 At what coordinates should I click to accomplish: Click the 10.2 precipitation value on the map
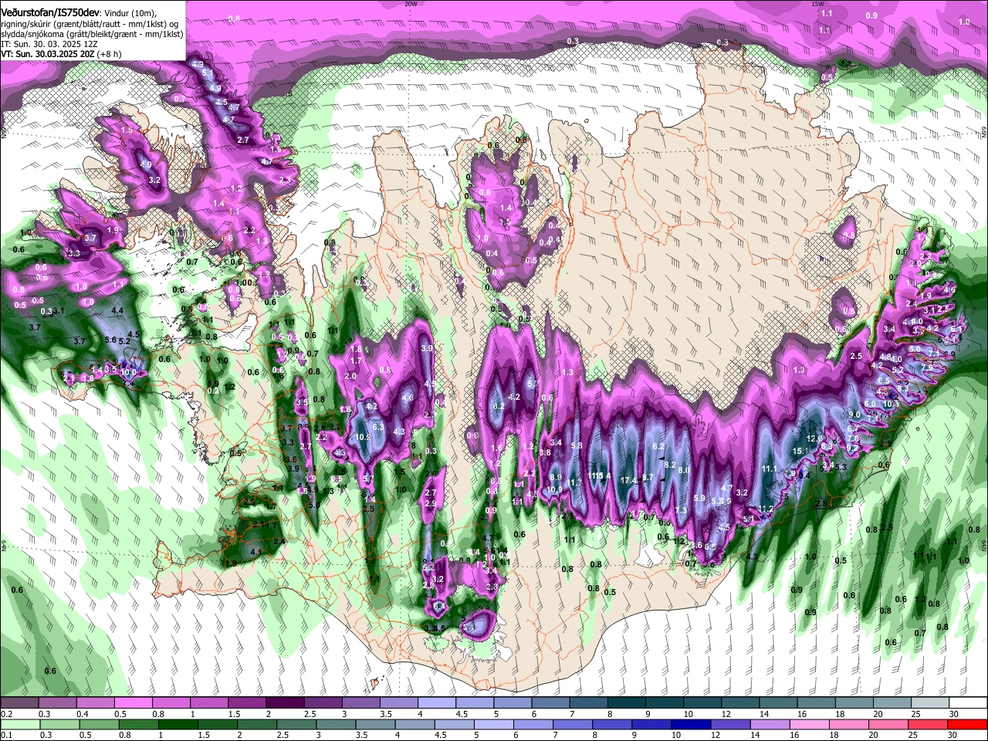click(364, 437)
